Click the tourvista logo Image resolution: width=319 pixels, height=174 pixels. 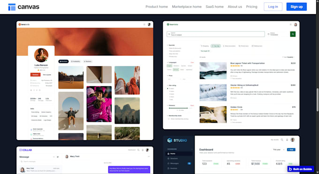point(172,24)
